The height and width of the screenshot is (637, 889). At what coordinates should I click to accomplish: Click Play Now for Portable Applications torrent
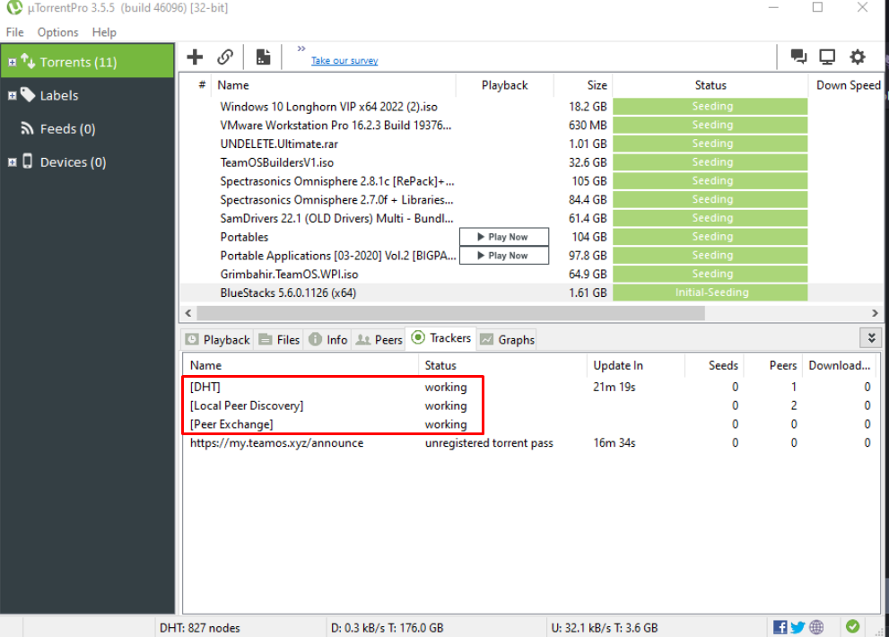coord(504,256)
